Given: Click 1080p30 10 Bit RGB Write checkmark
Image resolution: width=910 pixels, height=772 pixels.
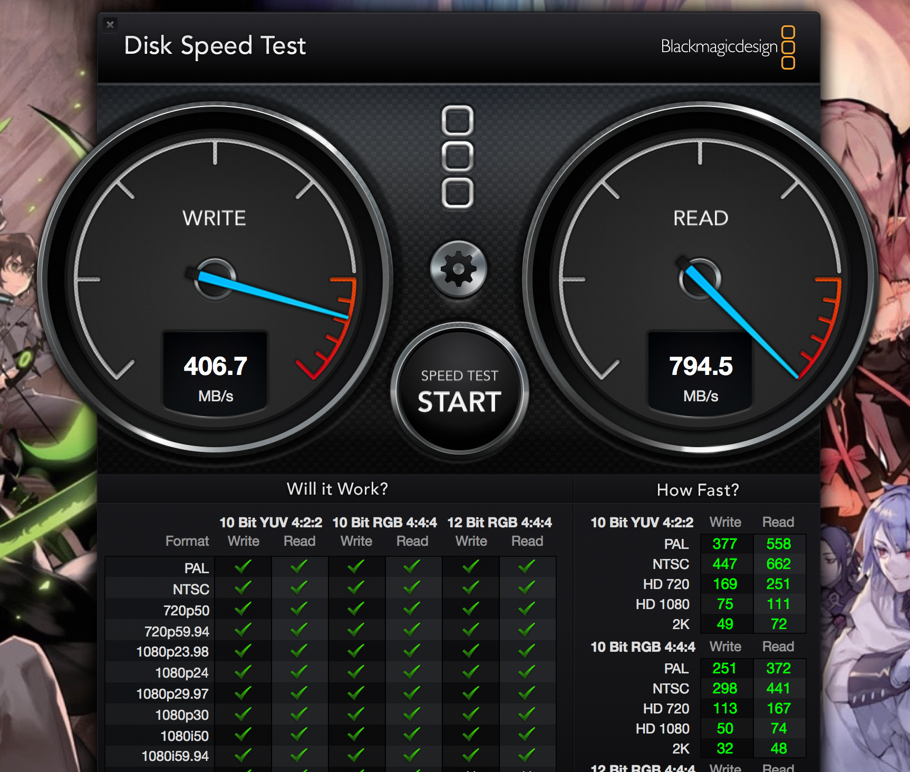Looking at the screenshot, I should pyautogui.click(x=356, y=715).
